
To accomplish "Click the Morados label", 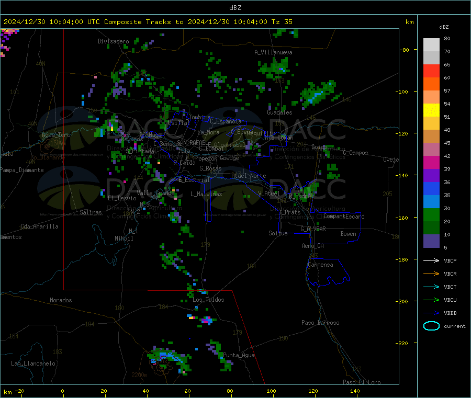I will 61,300.
